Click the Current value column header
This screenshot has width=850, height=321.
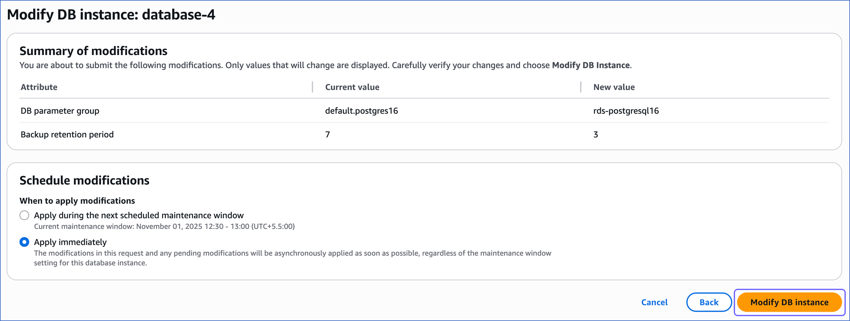[x=352, y=87]
